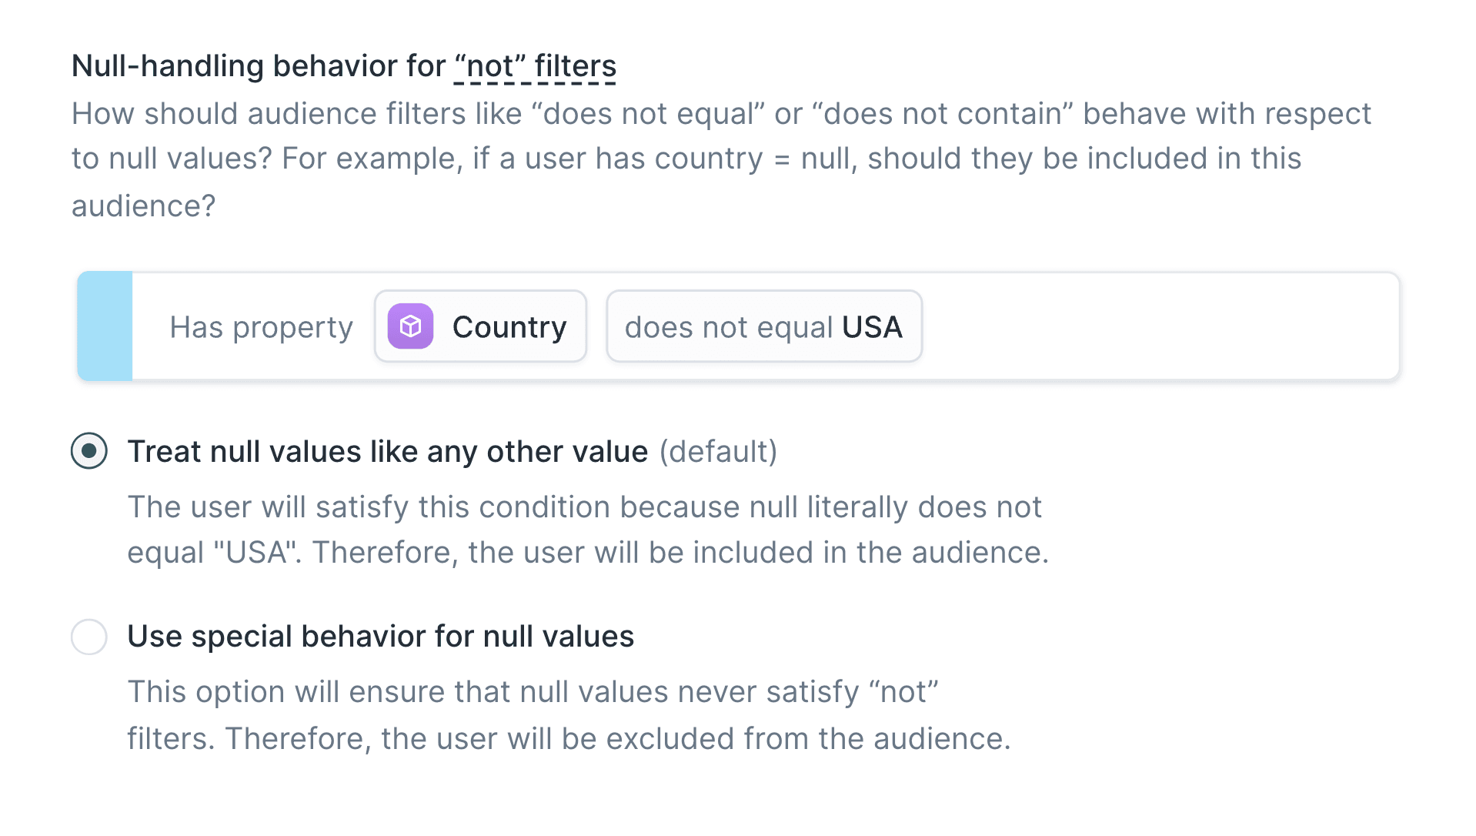Image resolution: width=1476 pixels, height=836 pixels.
Task: Open the Country property chip
Action: coord(480,326)
